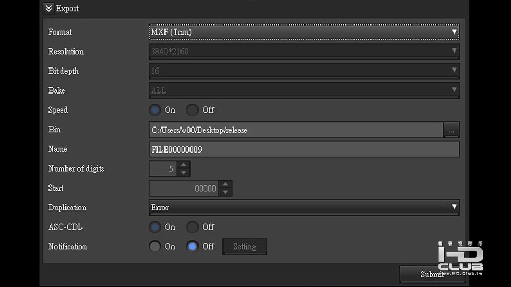511x287 pixels.
Task: Open Notification Setting button
Action: (x=244, y=247)
